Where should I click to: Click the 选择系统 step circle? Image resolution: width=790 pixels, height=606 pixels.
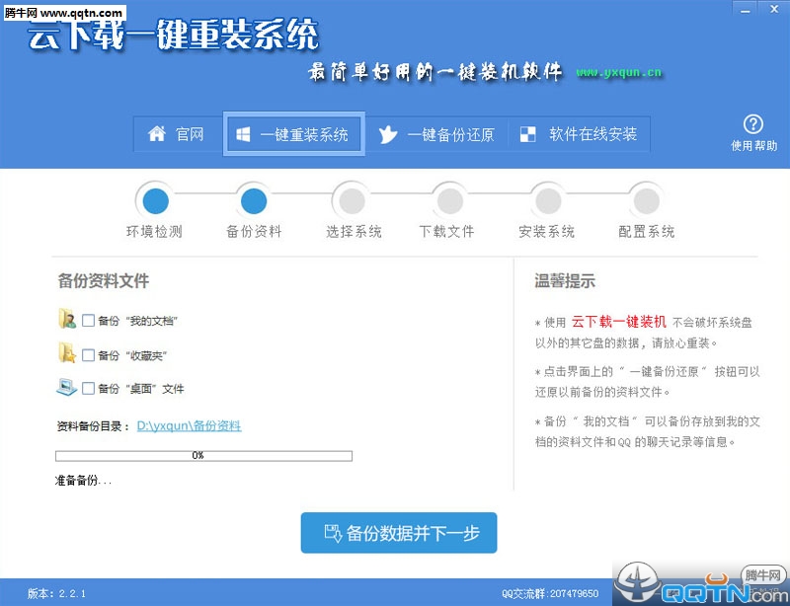(352, 201)
